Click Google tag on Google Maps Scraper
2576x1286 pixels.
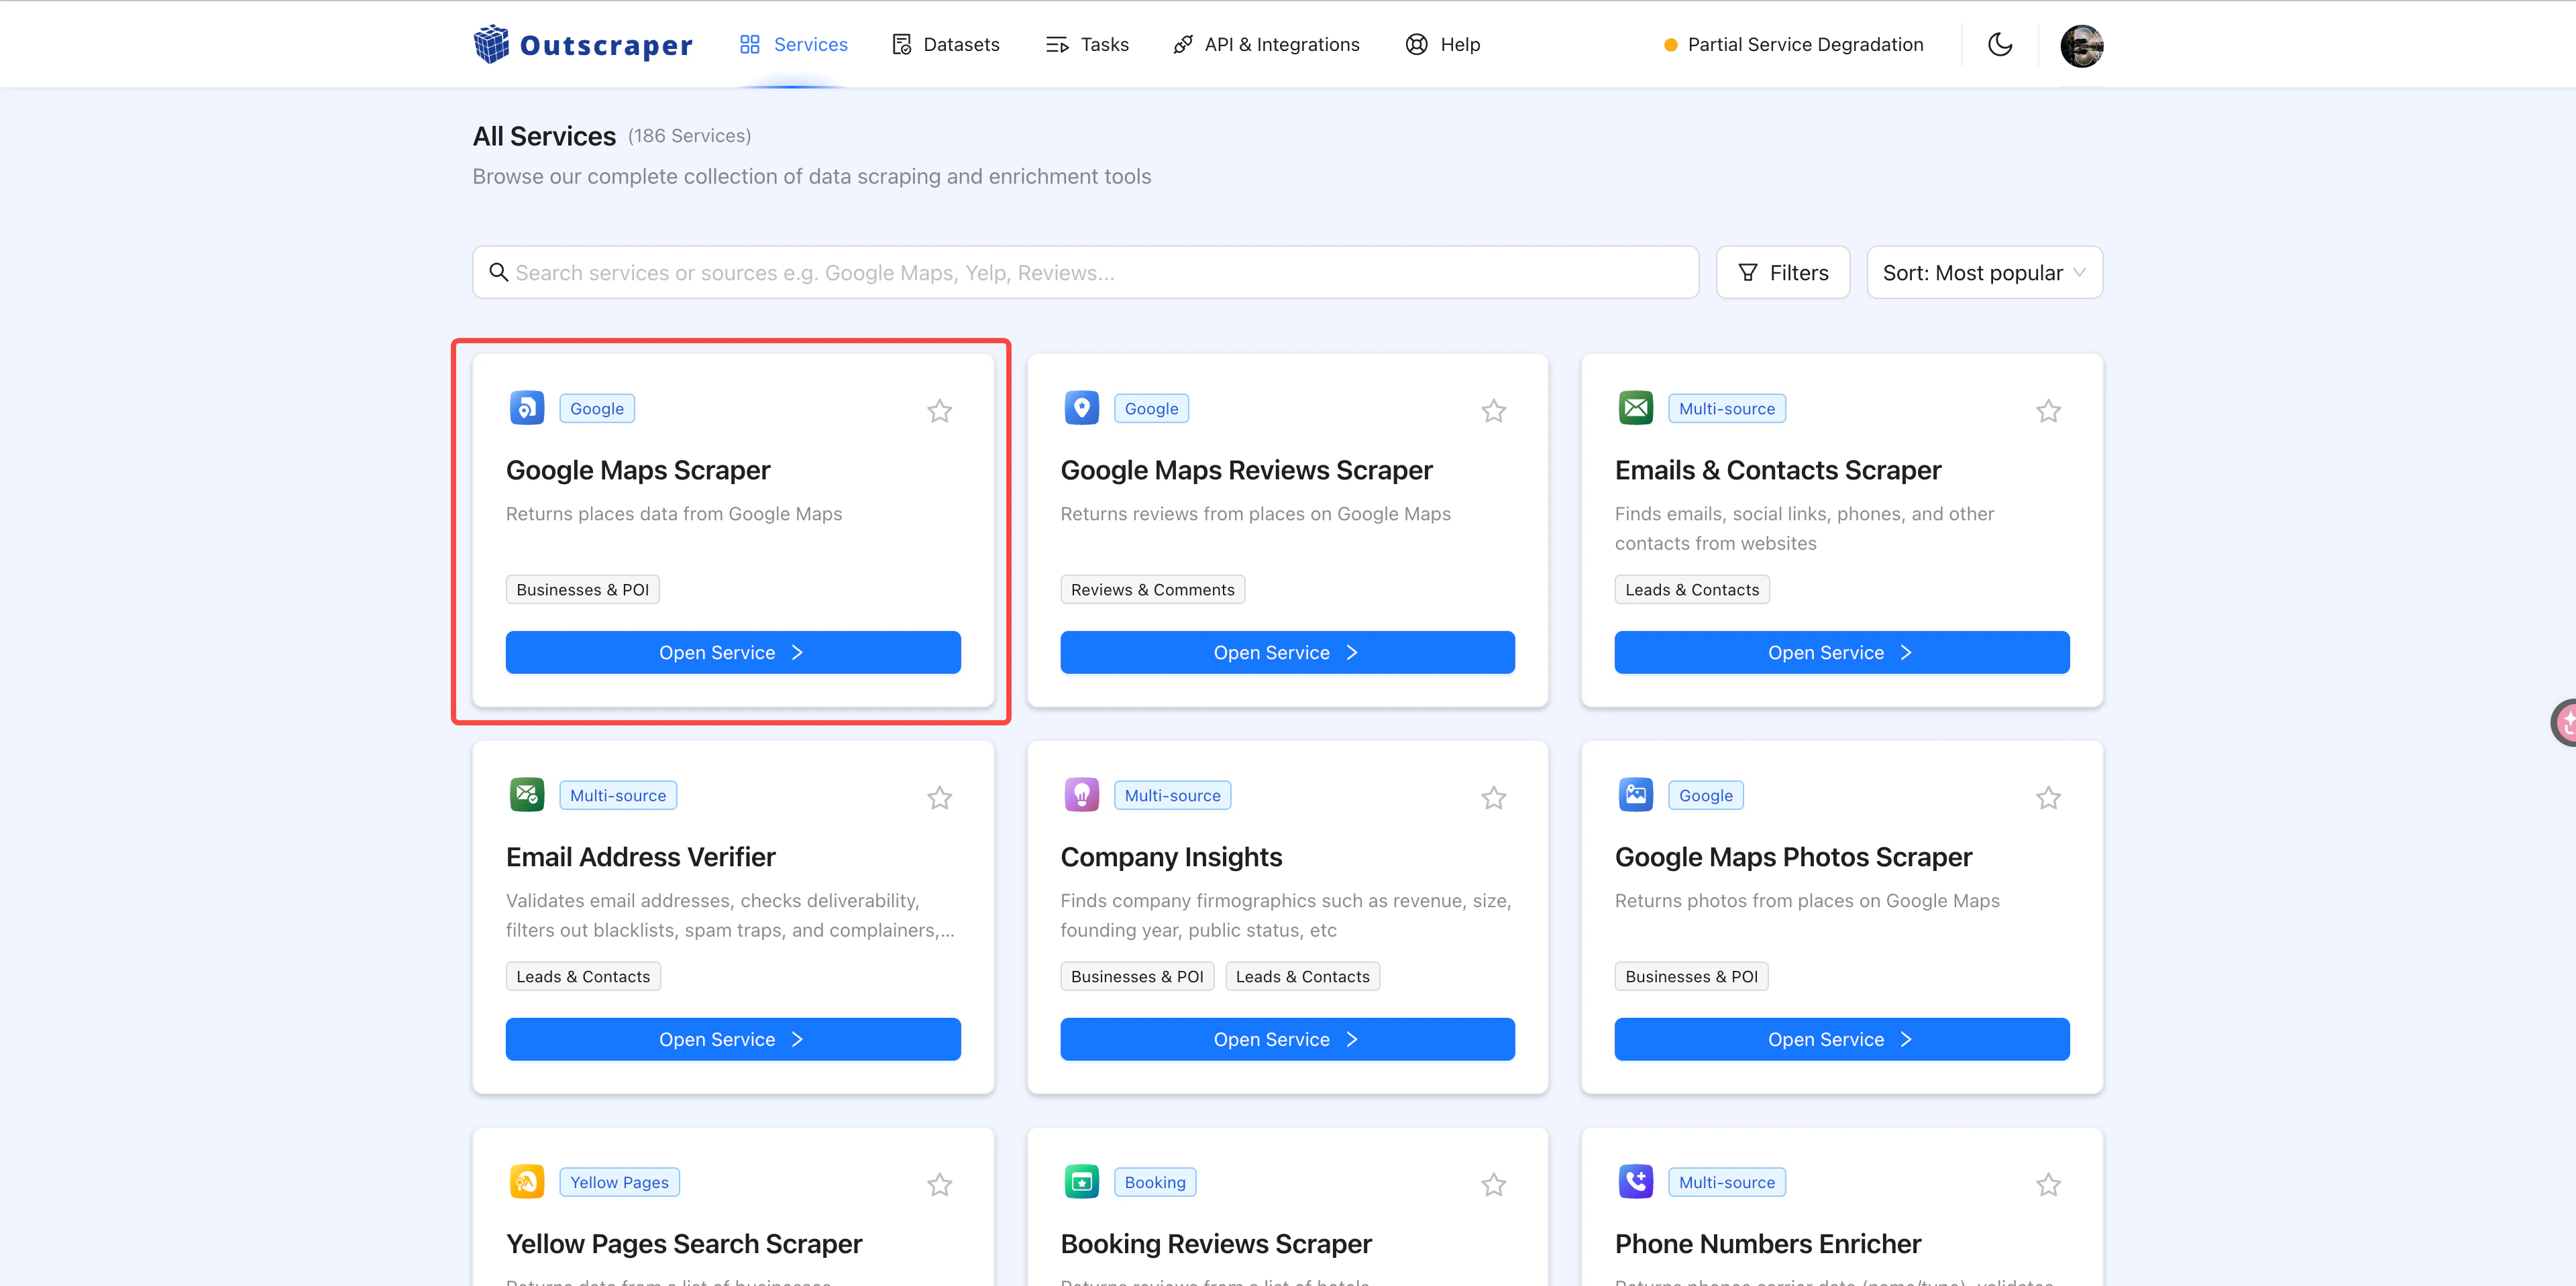click(x=597, y=409)
